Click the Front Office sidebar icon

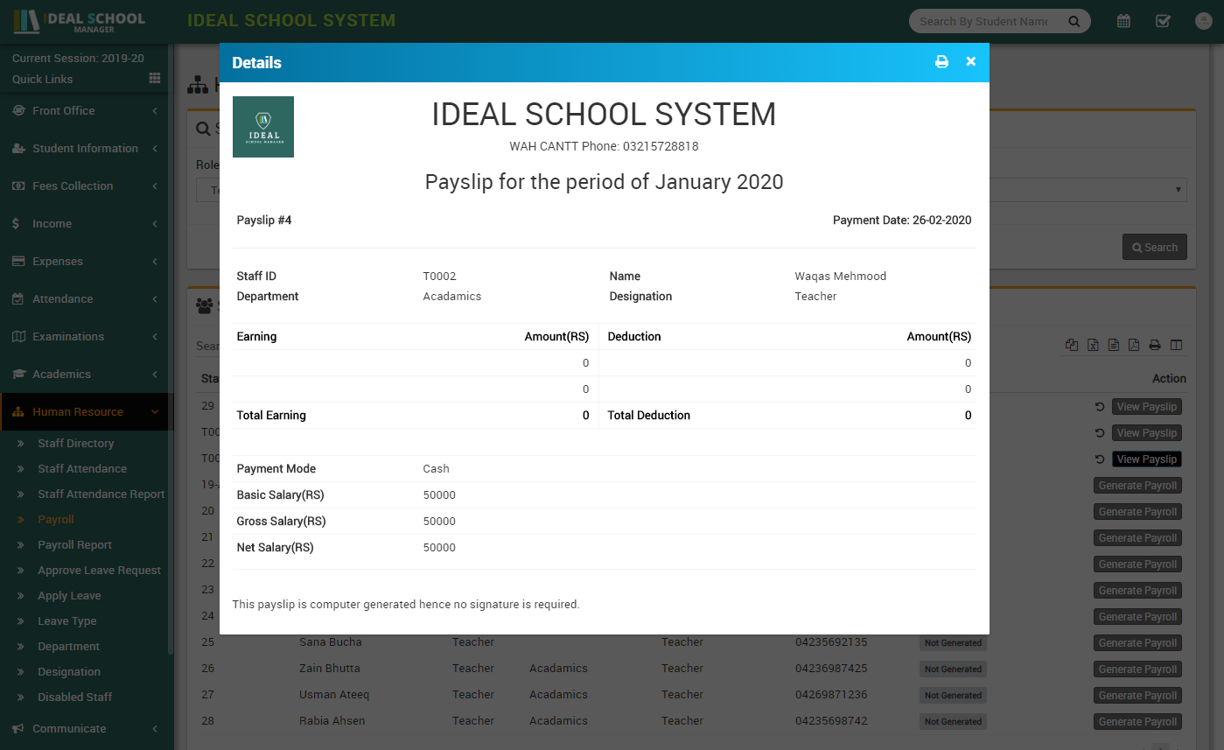18,111
